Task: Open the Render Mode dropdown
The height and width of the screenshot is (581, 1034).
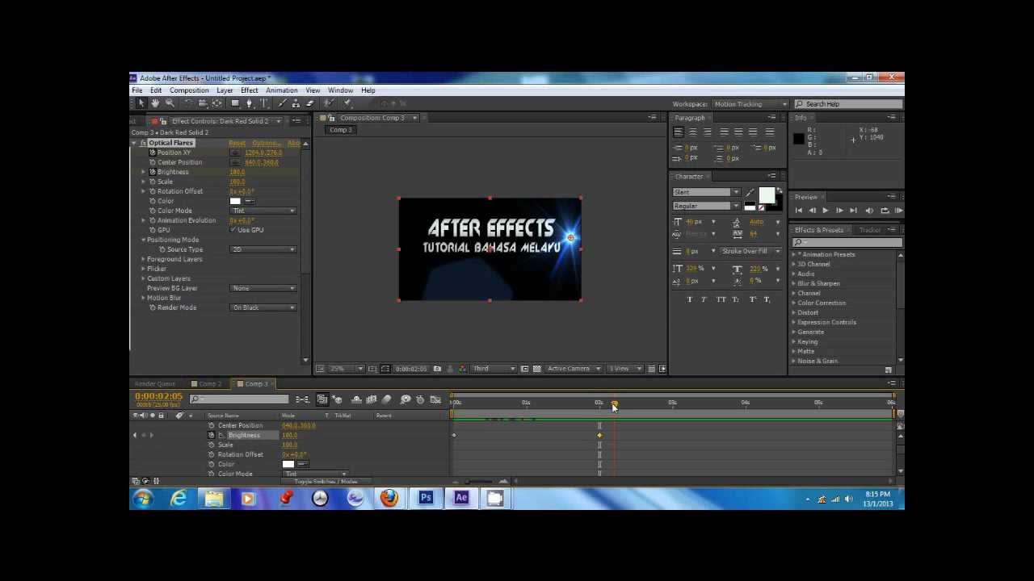Action: (264, 307)
